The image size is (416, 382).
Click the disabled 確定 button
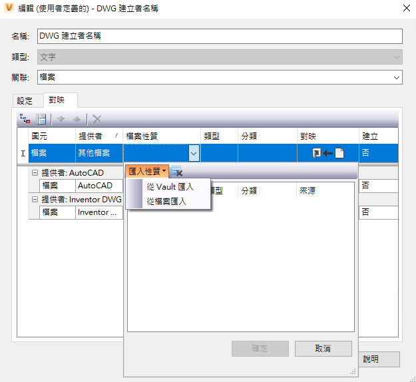260,348
